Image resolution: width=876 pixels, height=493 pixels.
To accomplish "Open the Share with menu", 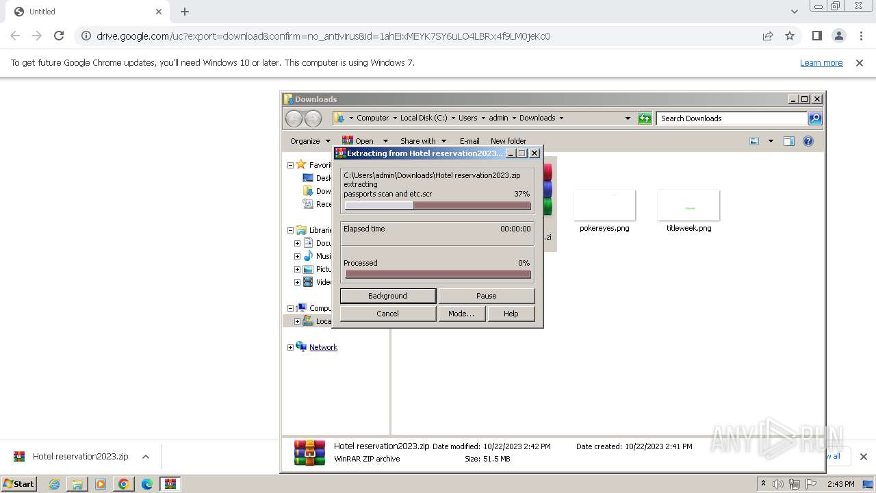I will click(x=423, y=141).
